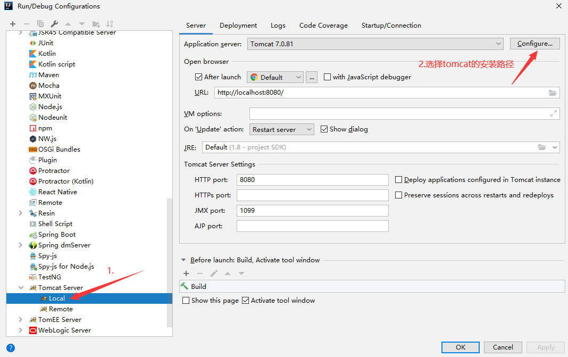This screenshot has height=357, width=568.
Task: Expand the Resin tree node
Action: 21,213
